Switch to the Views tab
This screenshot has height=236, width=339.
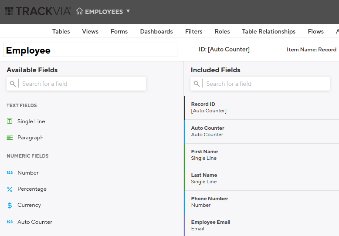(90, 31)
